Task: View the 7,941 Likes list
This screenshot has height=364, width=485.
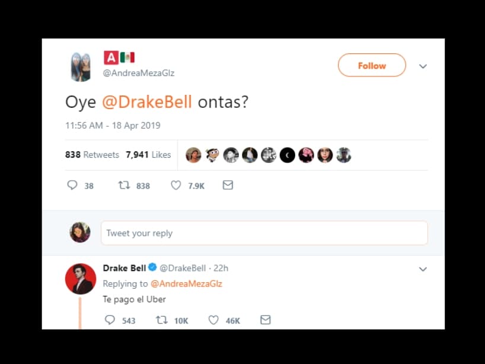Action: (146, 154)
